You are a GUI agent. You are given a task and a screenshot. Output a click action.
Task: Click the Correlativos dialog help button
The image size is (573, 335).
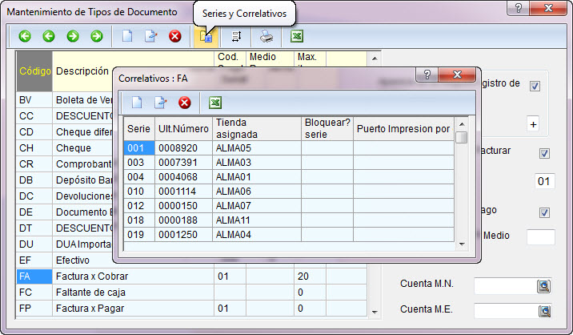[427, 75]
